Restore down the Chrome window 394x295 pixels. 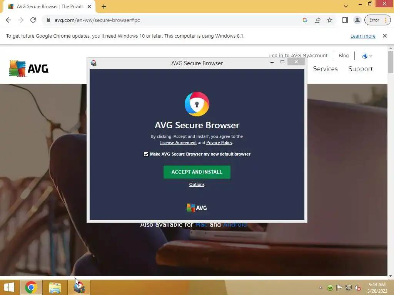[370, 4]
